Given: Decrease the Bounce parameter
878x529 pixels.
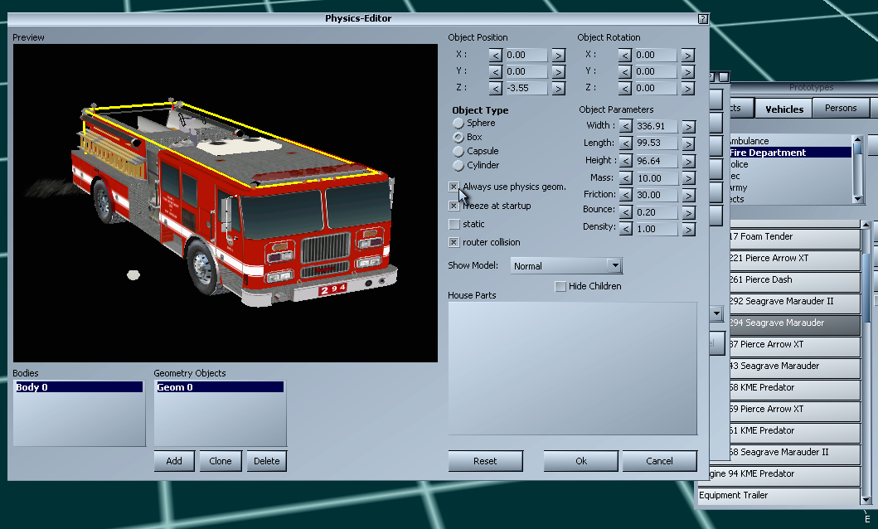Looking at the screenshot, I should (626, 213).
